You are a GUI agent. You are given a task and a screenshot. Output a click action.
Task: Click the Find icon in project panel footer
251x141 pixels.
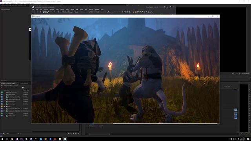pyautogui.click(x=71, y=134)
